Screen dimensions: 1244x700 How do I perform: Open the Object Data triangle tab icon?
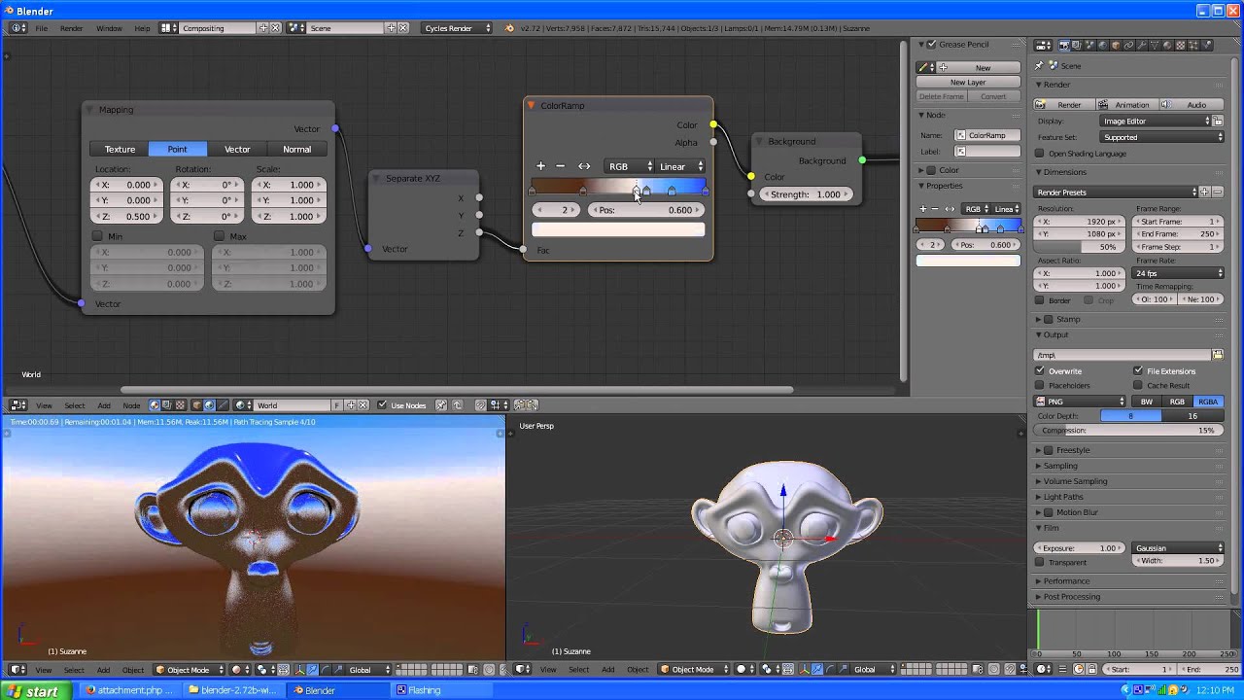[x=1155, y=46]
